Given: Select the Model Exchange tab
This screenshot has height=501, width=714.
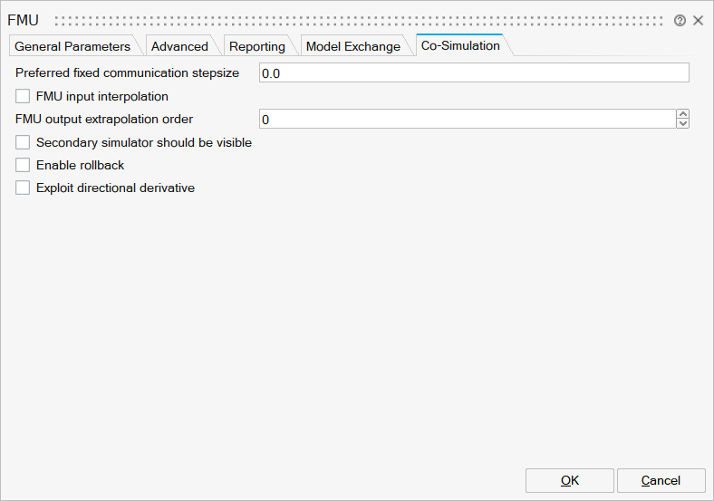Looking at the screenshot, I should coord(352,46).
